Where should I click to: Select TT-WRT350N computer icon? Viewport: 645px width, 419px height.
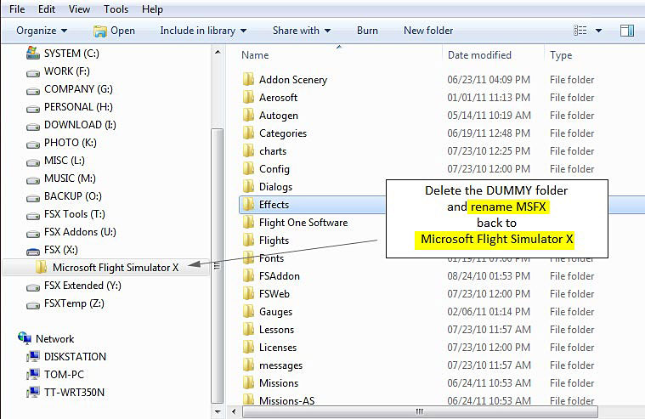click(33, 393)
